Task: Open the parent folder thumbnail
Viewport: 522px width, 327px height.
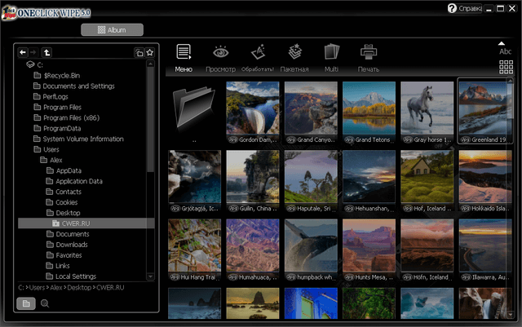Action: click(x=194, y=107)
